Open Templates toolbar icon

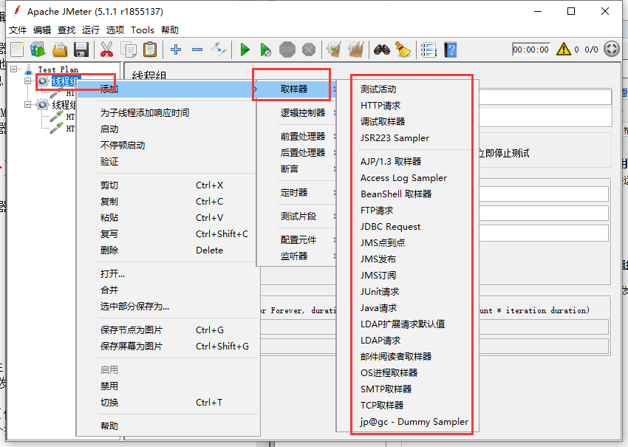[38, 50]
